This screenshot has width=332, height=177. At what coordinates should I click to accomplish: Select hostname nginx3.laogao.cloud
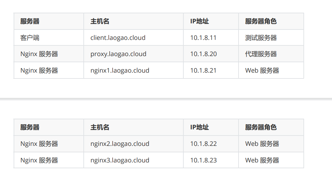120,160
